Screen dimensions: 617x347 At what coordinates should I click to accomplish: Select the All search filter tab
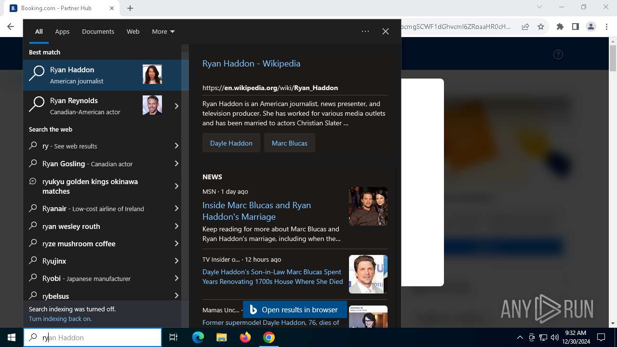(x=39, y=32)
